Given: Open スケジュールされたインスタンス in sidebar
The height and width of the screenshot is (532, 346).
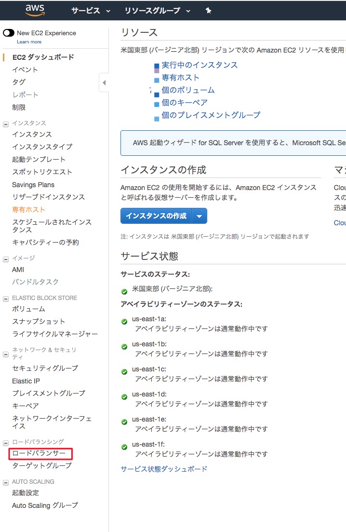Looking at the screenshot, I should click(x=52, y=226).
